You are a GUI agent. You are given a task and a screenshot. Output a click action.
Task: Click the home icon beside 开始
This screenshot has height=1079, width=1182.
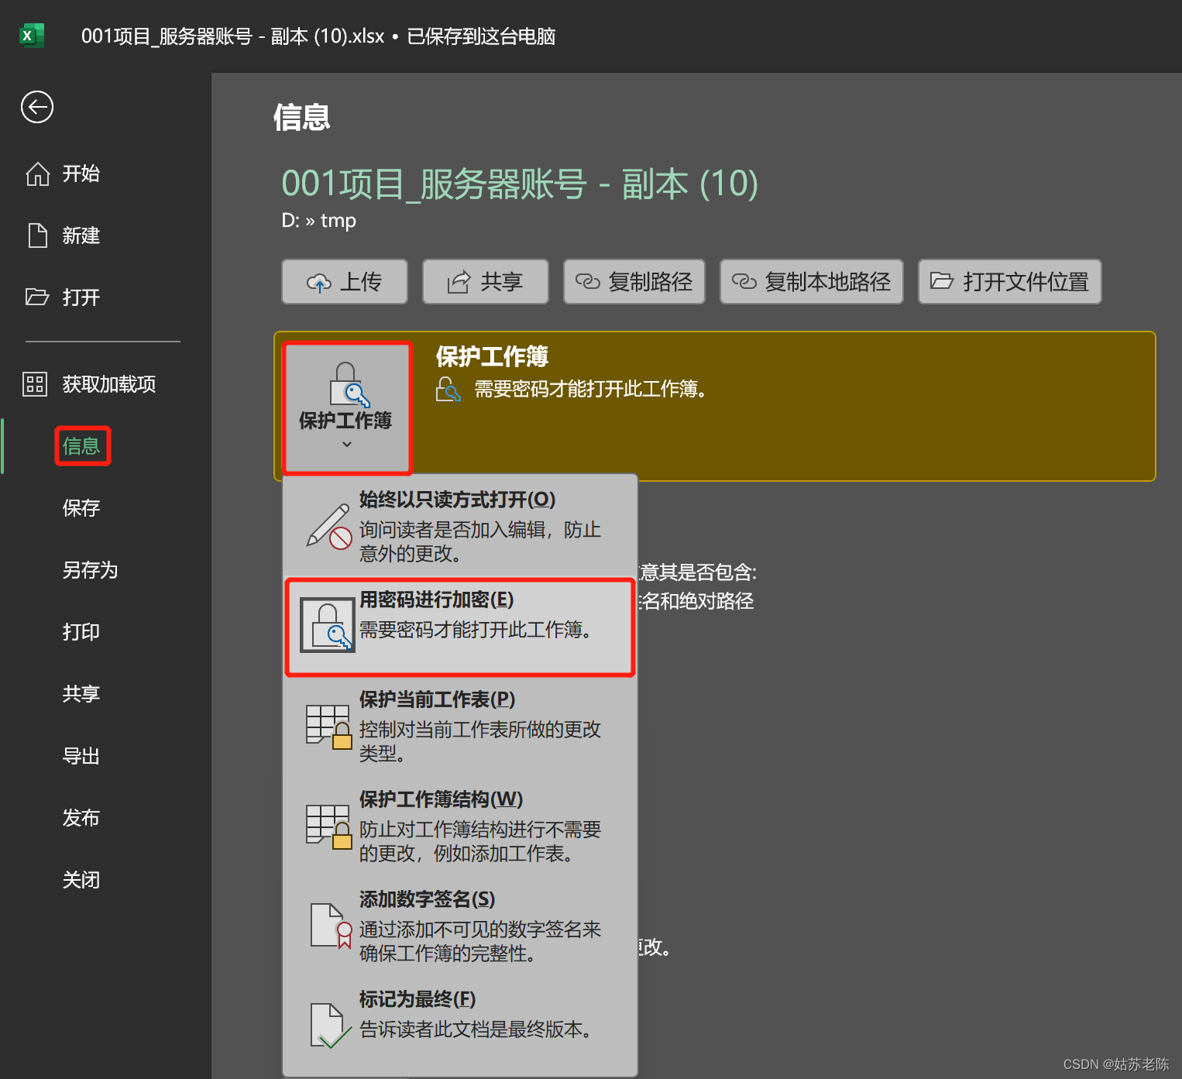tap(38, 174)
